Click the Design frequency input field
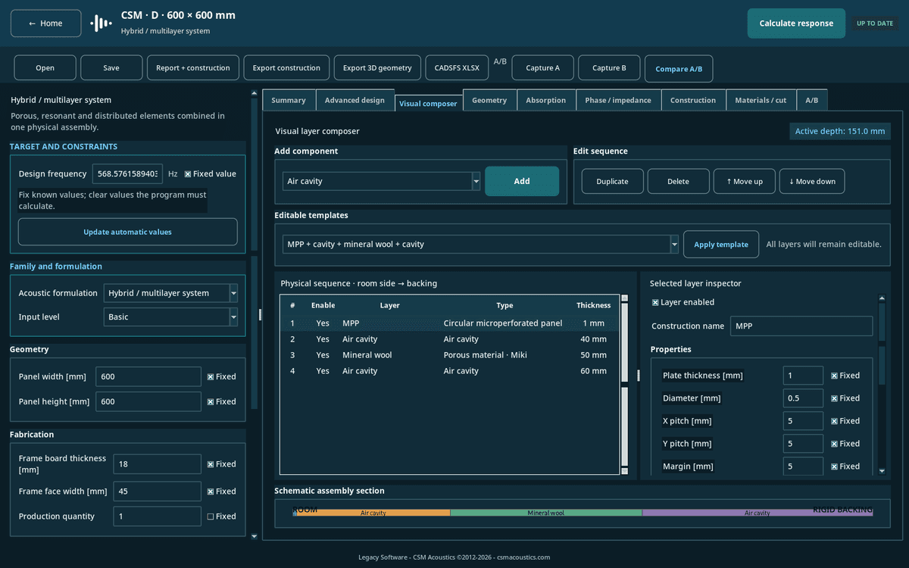This screenshot has height=568, width=909. tap(127, 174)
